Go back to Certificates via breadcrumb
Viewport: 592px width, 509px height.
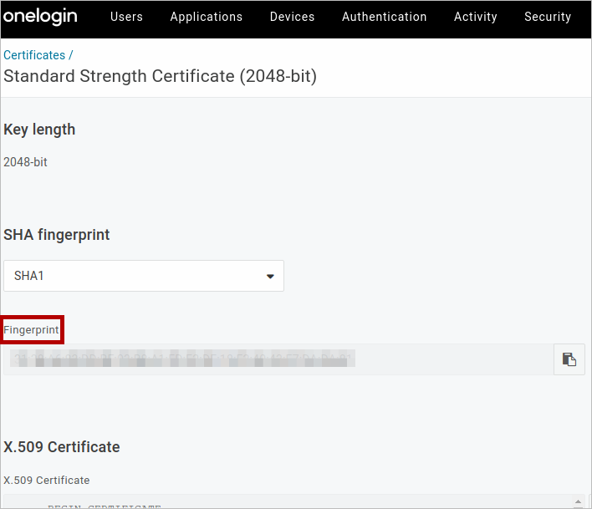tap(34, 55)
